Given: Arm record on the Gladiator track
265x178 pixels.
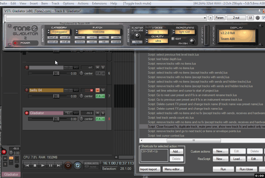Looking at the screenshot, I should tap(27, 113).
